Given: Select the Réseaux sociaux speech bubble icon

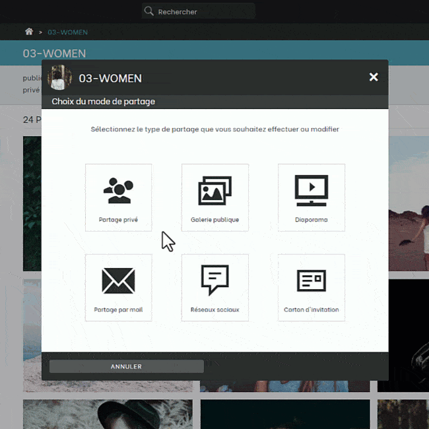Looking at the screenshot, I should [214, 281].
